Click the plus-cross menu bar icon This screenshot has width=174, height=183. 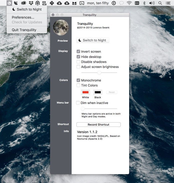[52, 3]
